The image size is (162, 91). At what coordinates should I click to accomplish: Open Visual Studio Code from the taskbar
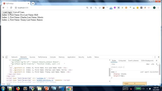coord(62,89)
